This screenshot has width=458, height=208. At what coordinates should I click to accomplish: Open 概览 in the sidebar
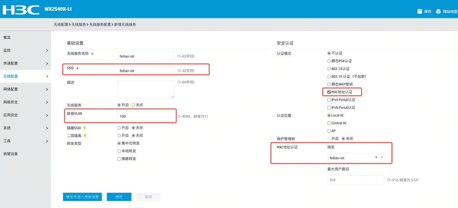click(x=25, y=38)
